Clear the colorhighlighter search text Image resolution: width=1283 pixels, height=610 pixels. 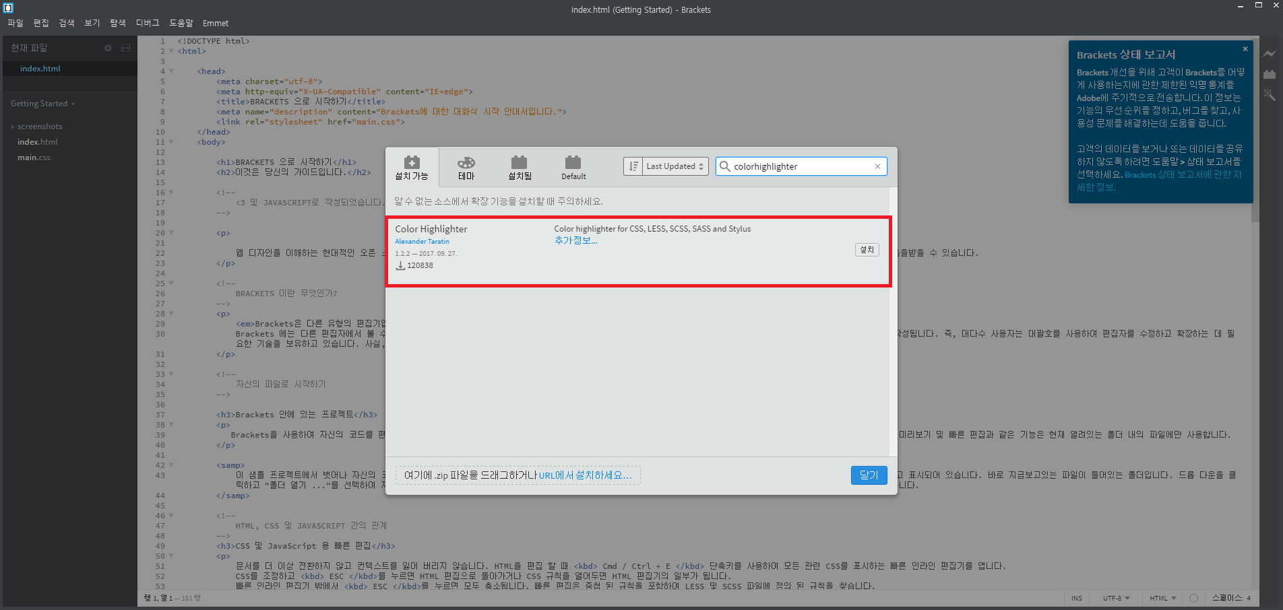(x=877, y=166)
